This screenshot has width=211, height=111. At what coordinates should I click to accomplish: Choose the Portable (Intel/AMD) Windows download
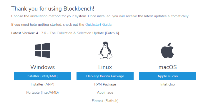[x=42, y=93]
